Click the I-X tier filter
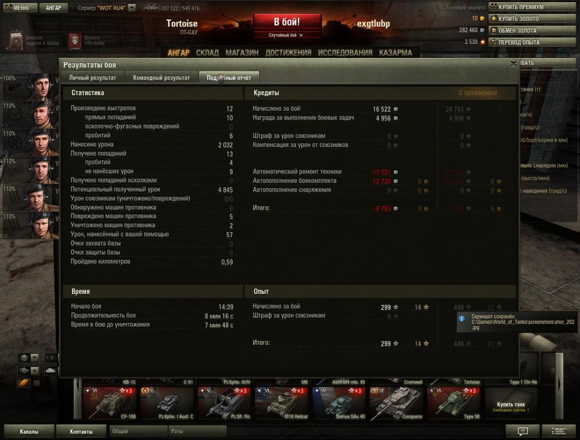Image resolution: width=580 pixels, height=440 pixels. click(50, 358)
